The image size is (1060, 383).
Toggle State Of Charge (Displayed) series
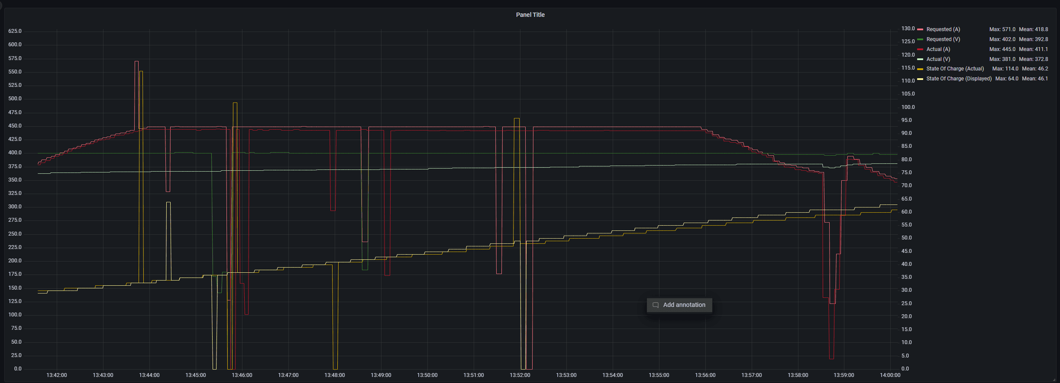[x=959, y=79]
